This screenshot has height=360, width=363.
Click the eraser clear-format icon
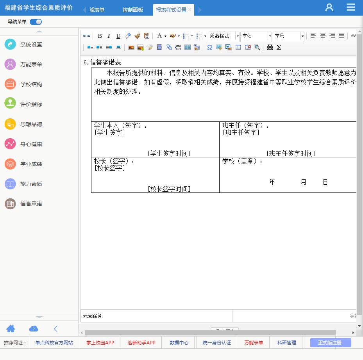[x=127, y=36]
